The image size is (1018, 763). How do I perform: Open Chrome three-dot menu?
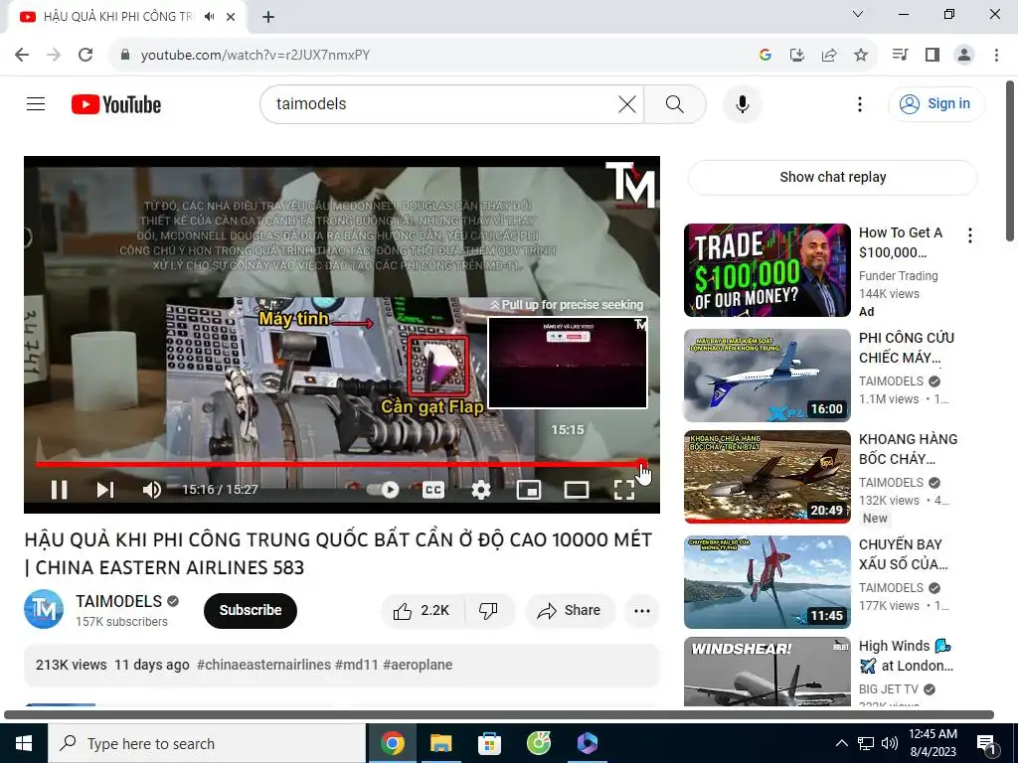coord(996,55)
